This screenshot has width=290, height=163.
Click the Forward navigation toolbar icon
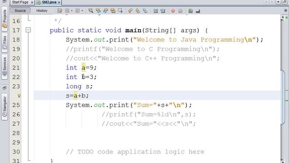(x=77, y=11)
